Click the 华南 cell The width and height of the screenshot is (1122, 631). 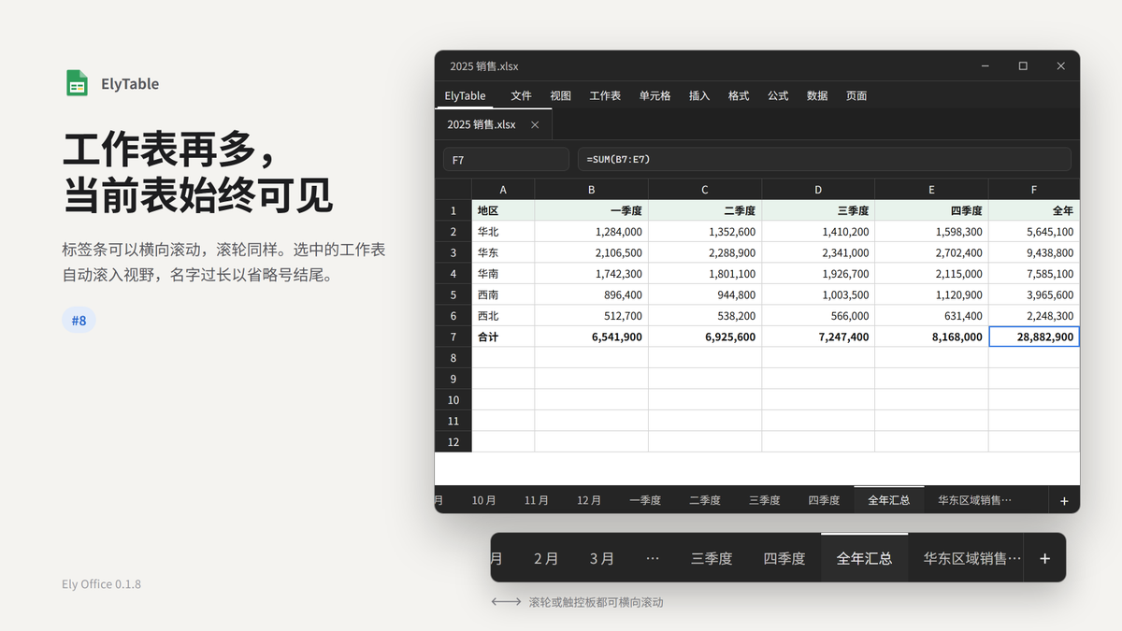click(503, 274)
